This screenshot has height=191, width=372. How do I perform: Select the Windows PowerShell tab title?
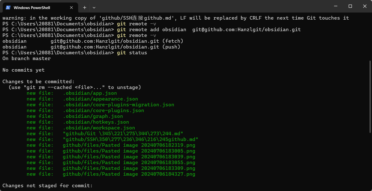tap(32, 8)
